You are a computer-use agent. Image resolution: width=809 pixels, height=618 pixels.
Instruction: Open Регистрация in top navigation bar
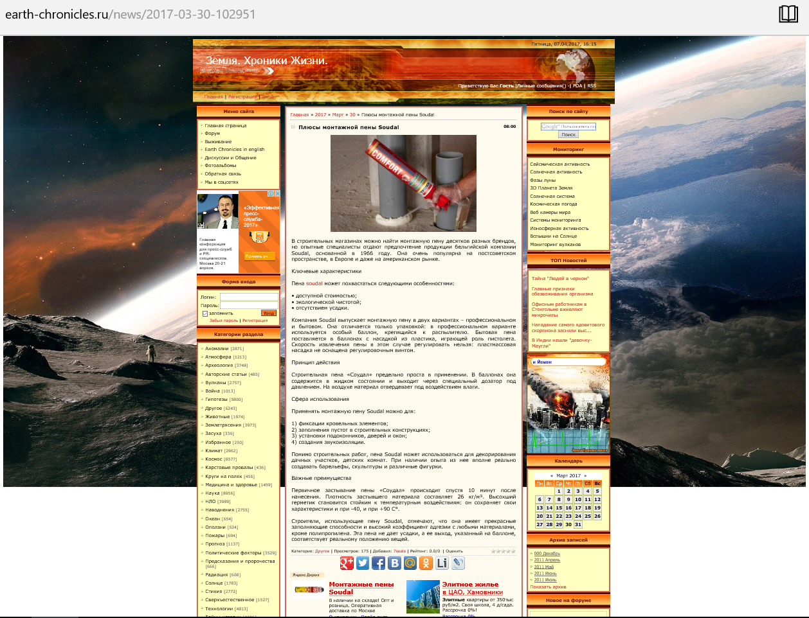tap(242, 97)
